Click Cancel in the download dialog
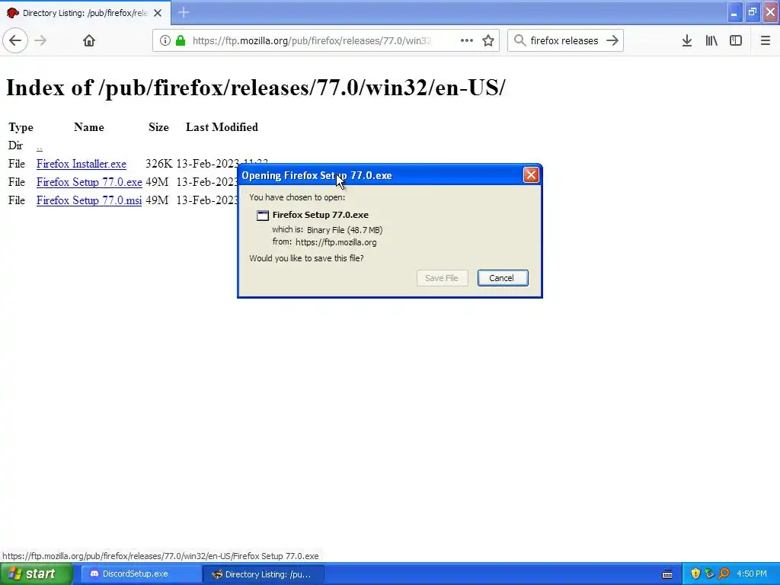Image resolution: width=780 pixels, height=585 pixels. tap(503, 278)
